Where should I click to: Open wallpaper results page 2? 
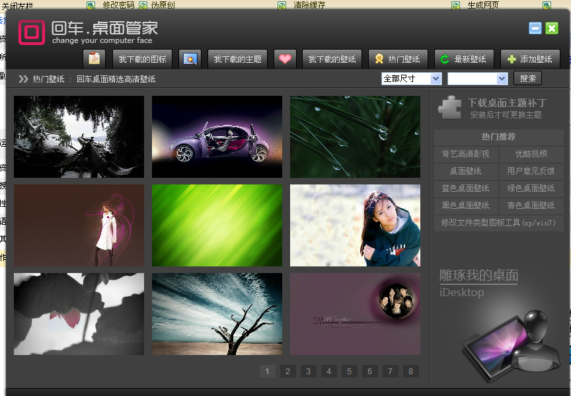click(287, 372)
